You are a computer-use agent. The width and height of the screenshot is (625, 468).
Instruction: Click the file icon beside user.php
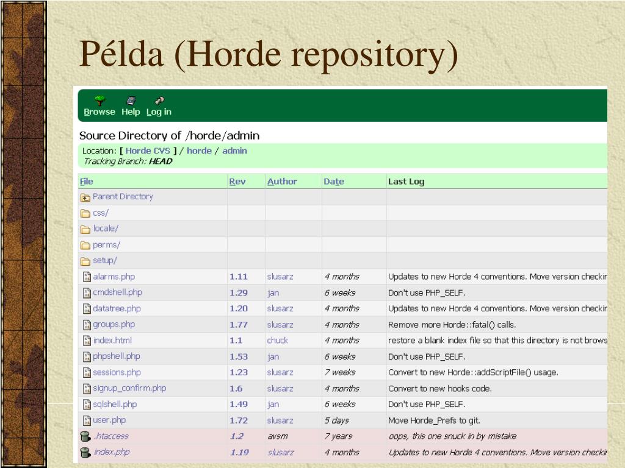click(x=87, y=420)
